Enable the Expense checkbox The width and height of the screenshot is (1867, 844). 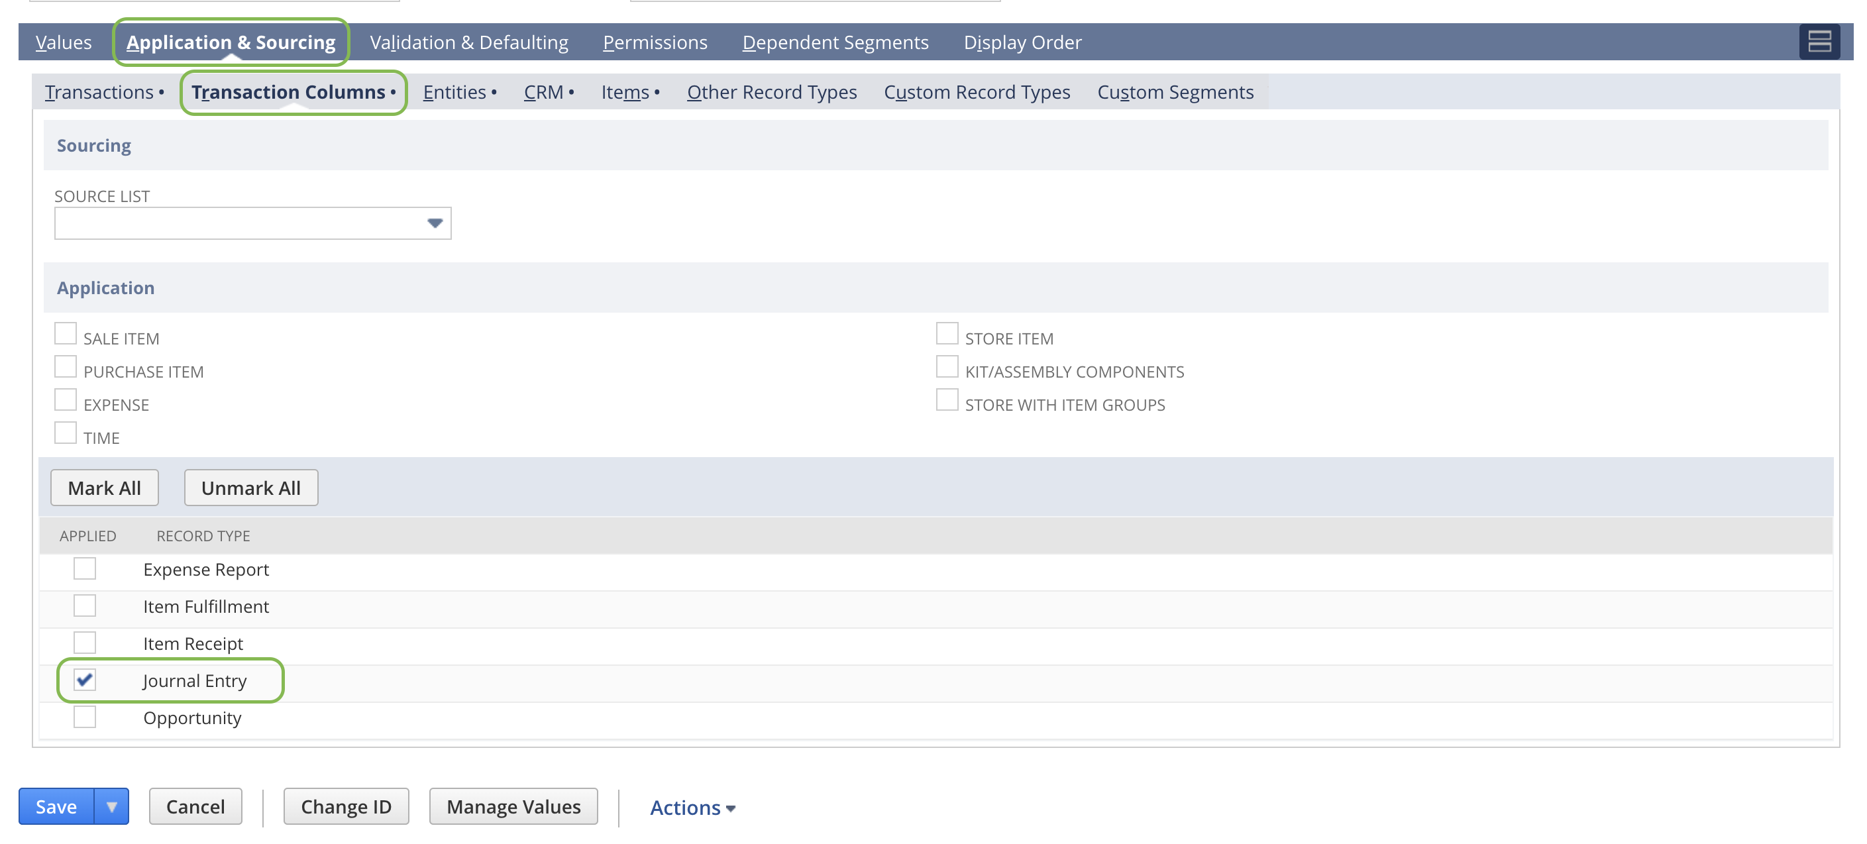(65, 400)
